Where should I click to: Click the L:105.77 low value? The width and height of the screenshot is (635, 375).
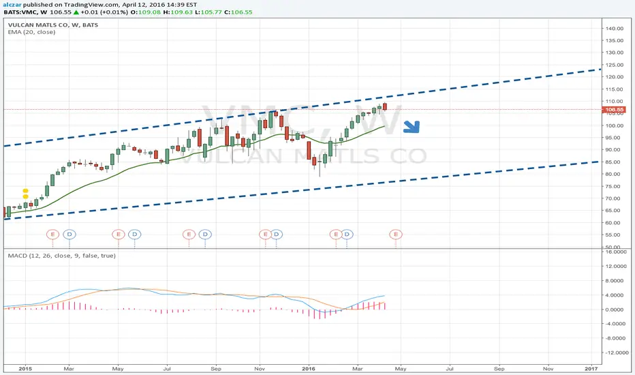[208, 12]
